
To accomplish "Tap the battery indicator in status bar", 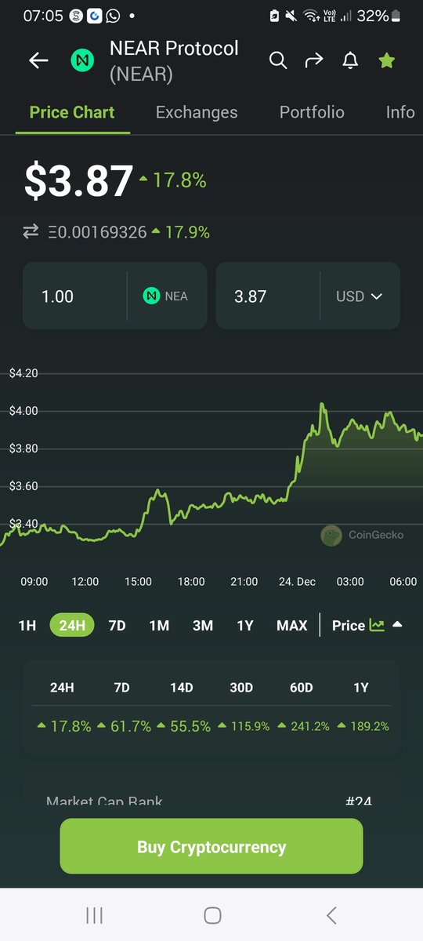I will (x=396, y=16).
